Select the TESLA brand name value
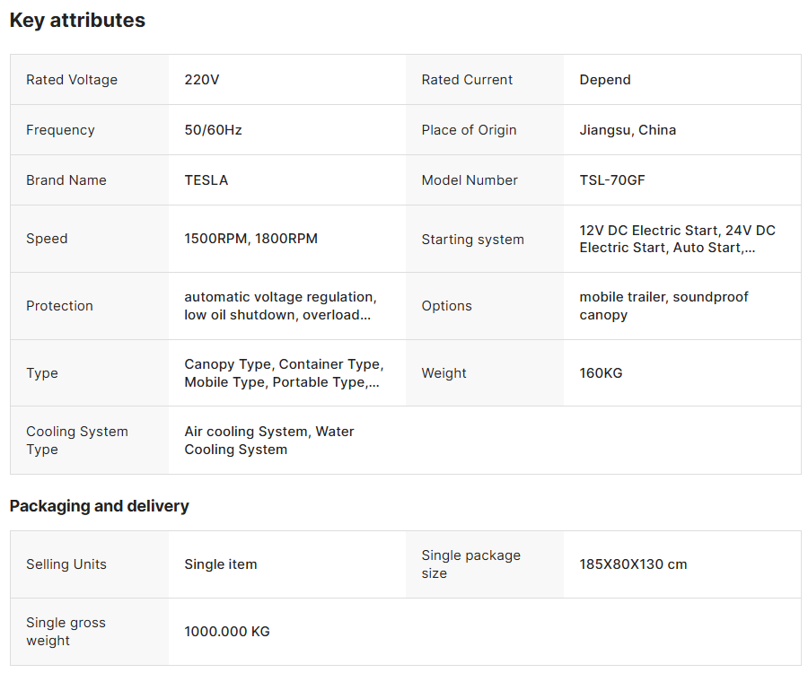 point(206,180)
